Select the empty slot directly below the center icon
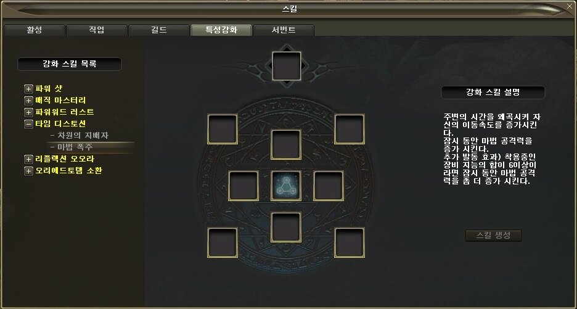The height and width of the screenshot is (309, 577). pos(286,227)
